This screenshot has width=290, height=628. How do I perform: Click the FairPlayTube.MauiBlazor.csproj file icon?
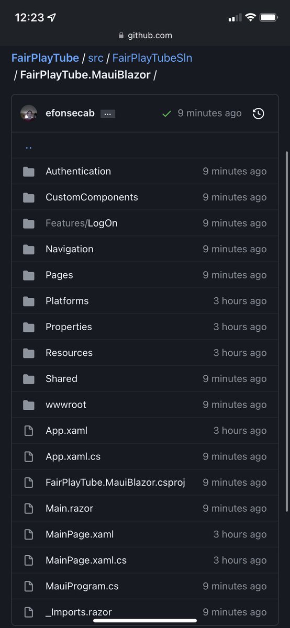29,483
